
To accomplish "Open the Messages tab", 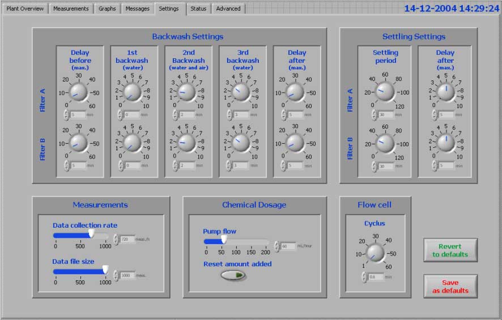I will pyautogui.click(x=138, y=8).
